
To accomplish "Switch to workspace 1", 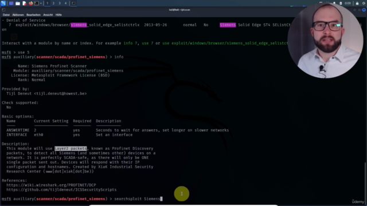I will click(x=47, y=3).
